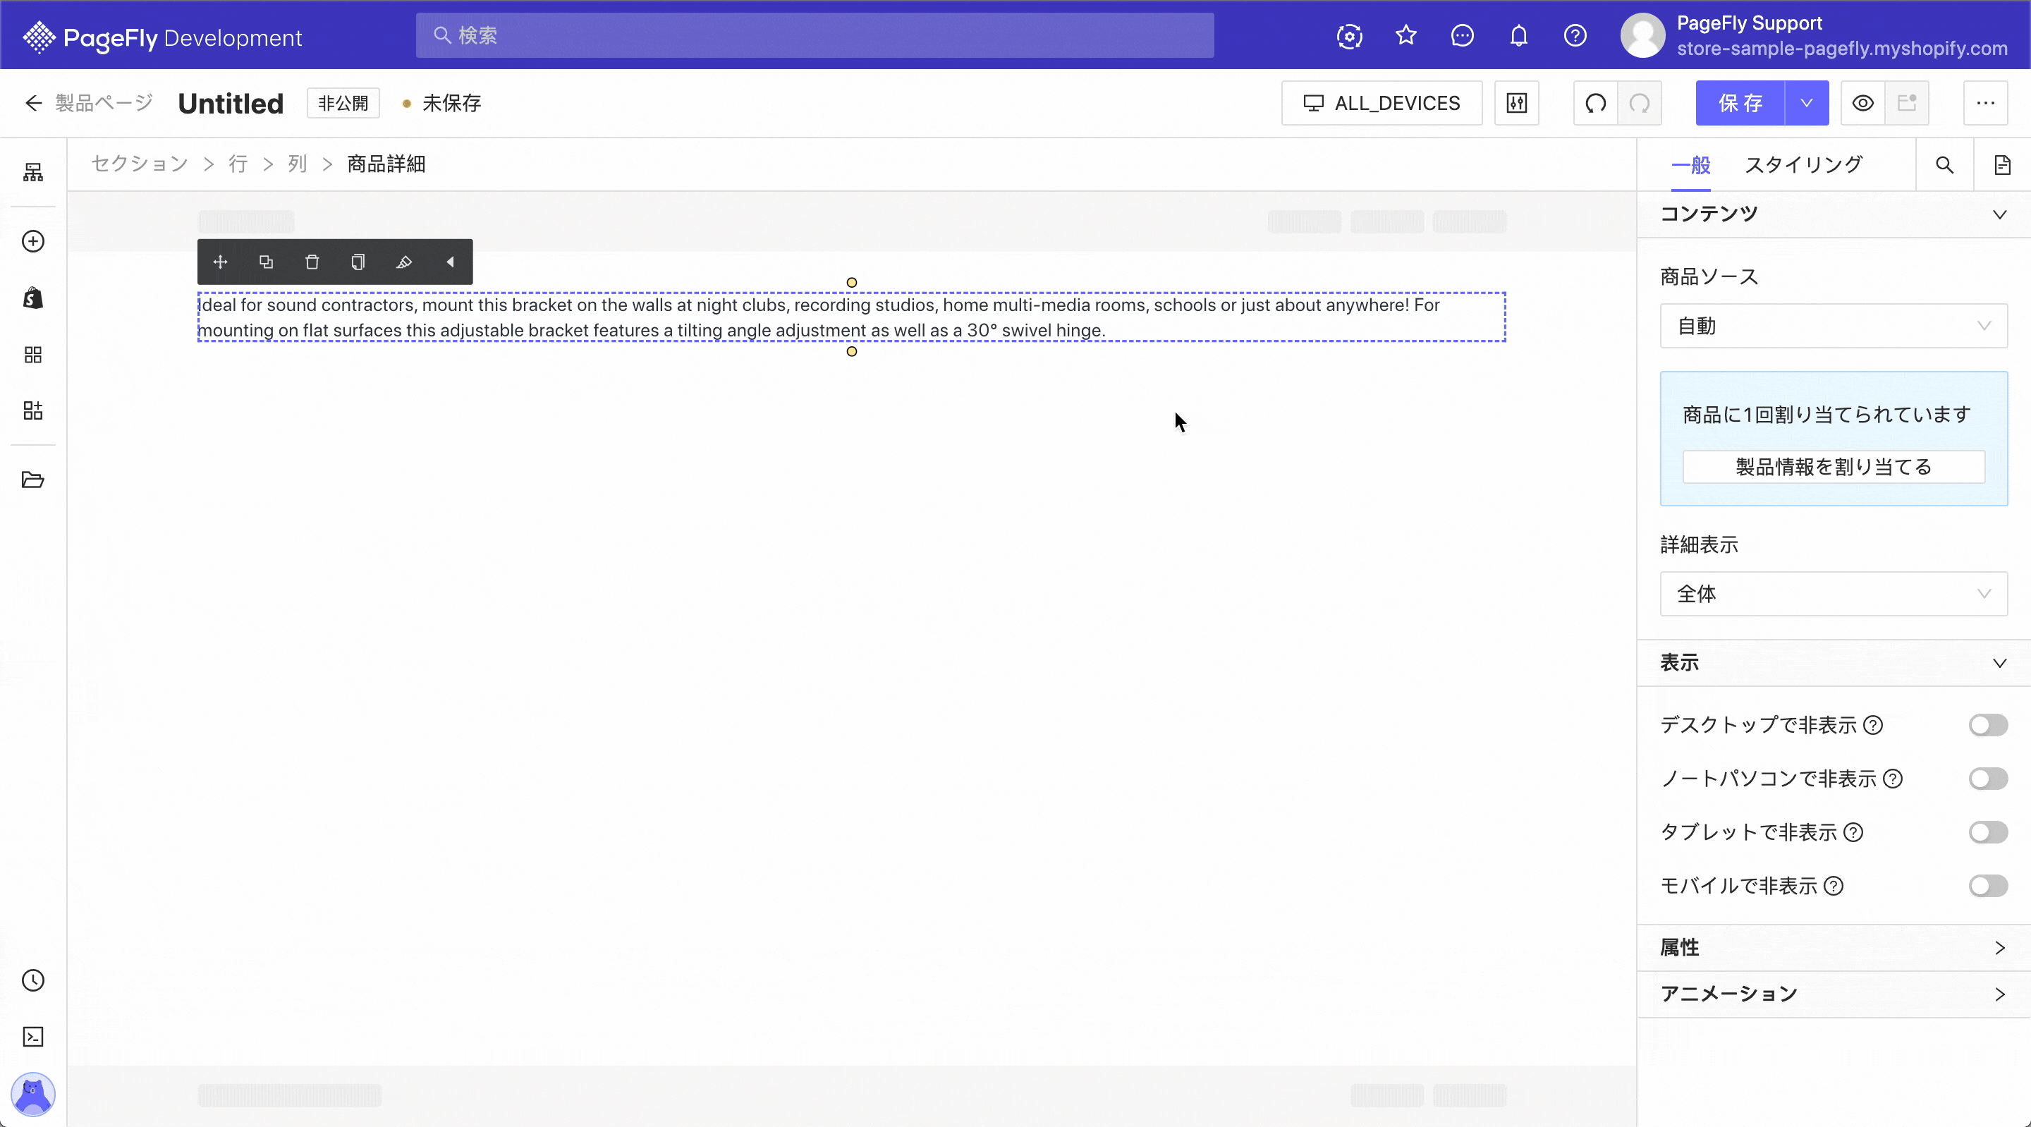Click the redo button
Viewport: 2031px width, 1127px height.
coord(1640,102)
